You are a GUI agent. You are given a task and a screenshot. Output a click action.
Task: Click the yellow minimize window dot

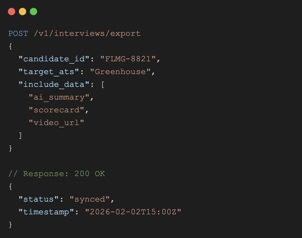click(23, 12)
